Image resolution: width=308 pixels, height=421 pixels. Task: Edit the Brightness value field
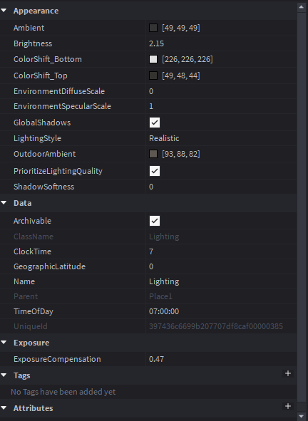(x=222, y=43)
